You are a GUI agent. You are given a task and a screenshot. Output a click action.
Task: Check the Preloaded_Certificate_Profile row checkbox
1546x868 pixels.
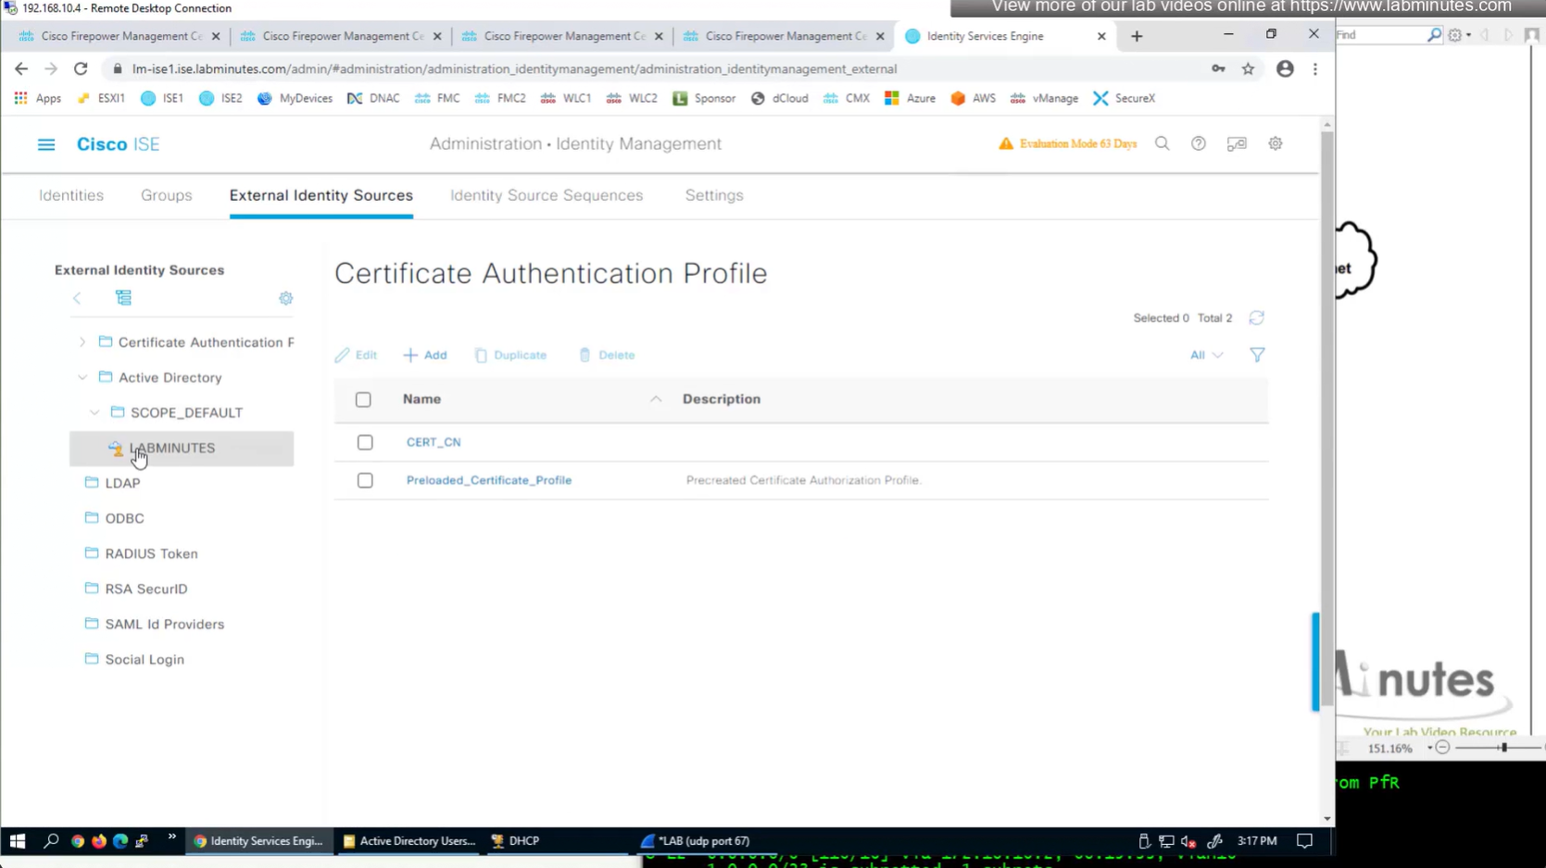(x=365, y=480)
